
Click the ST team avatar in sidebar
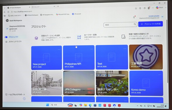(7, 29)
